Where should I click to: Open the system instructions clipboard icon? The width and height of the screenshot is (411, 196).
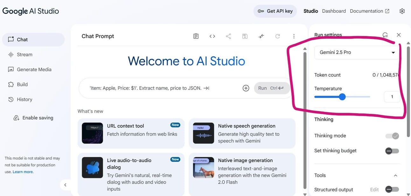click(x=196, y=36)
